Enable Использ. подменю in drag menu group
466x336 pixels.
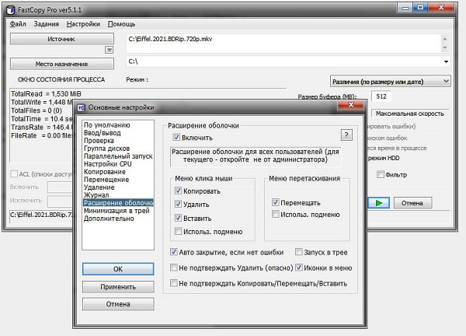pyautogui.click(x=276, y=214)
